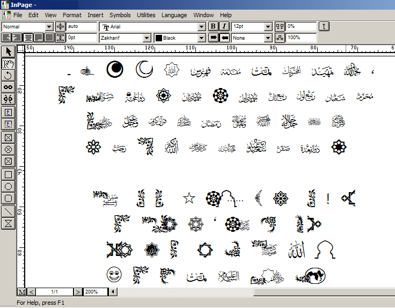Select the arrow pointer tool
Image resolution: width=395 pixels, height=308 pixels.
(x=9, y=52)
